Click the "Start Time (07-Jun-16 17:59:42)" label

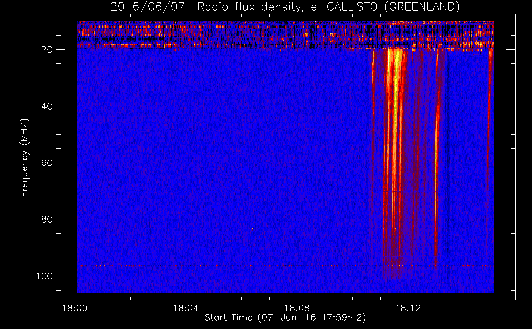click(x=285, y=317)
